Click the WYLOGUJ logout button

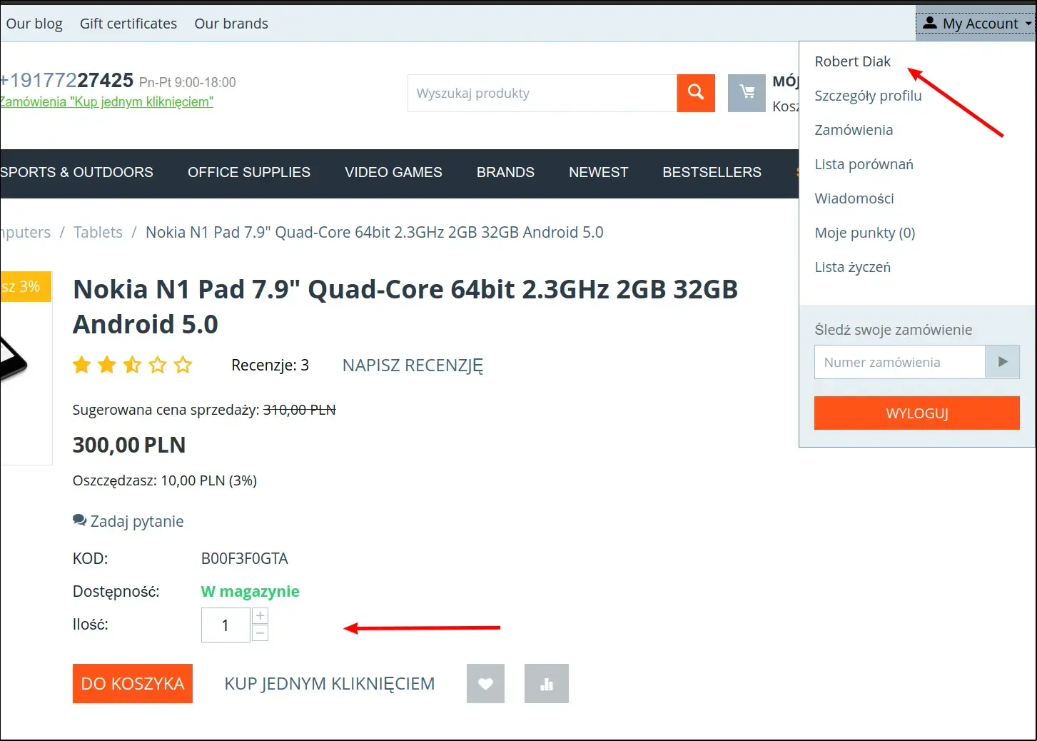point(917,413)
